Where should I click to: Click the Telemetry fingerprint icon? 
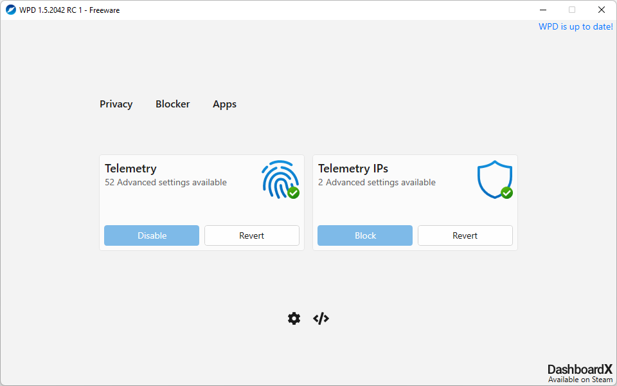click(278, 178)
